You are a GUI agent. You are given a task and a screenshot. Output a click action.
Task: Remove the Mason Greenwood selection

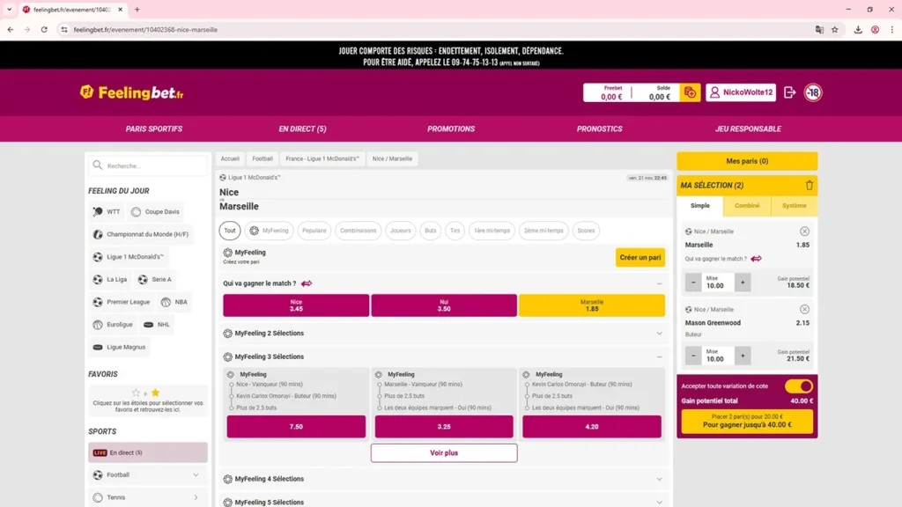pos(803,308)
